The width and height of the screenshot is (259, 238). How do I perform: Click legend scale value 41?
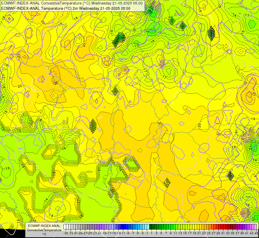point(247,233)
